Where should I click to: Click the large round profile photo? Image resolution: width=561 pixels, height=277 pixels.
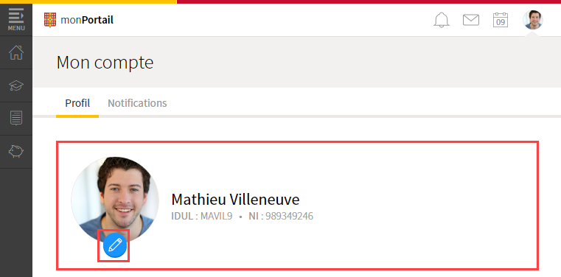115,200
